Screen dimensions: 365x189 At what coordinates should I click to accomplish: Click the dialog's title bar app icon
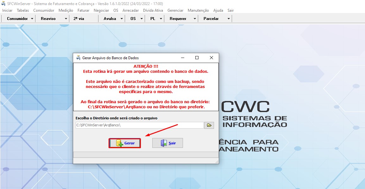coord(78,58)
